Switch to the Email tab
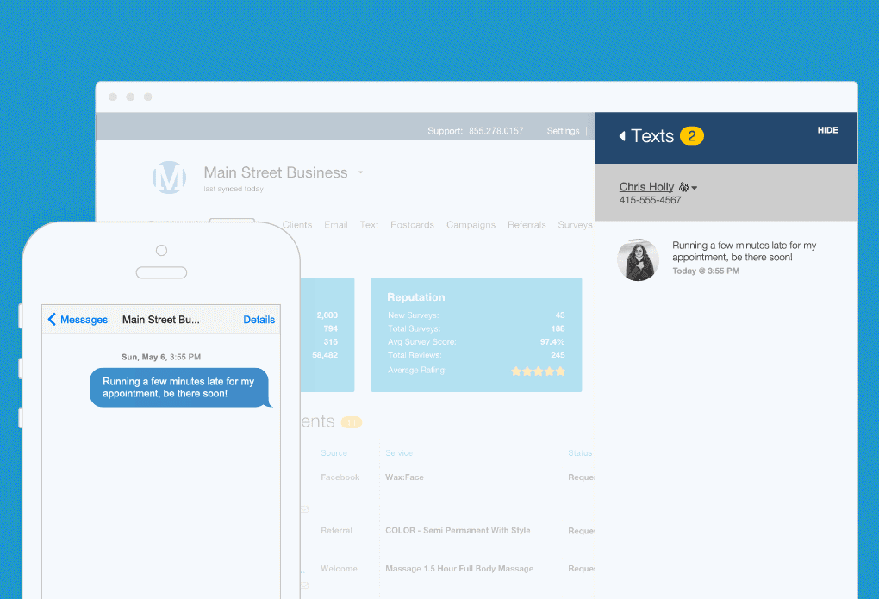Image resolution: width=879 pixels, height=599 pixels. click(x=336, y=224)
